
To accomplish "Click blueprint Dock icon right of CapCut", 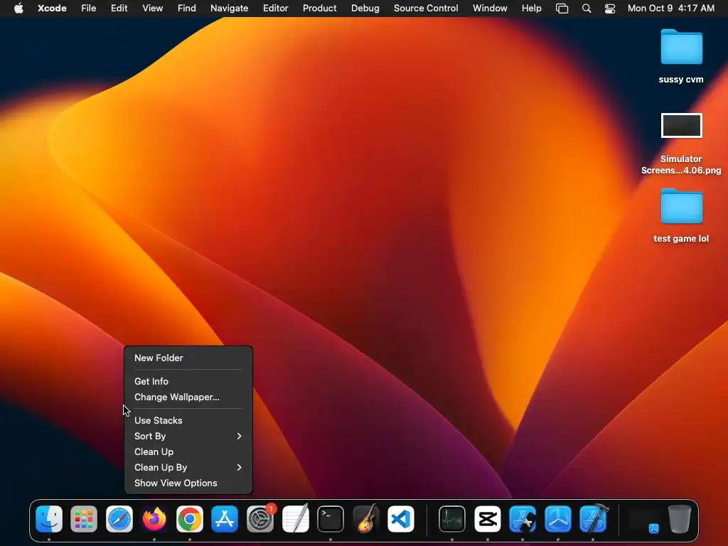I will point(523,518).
